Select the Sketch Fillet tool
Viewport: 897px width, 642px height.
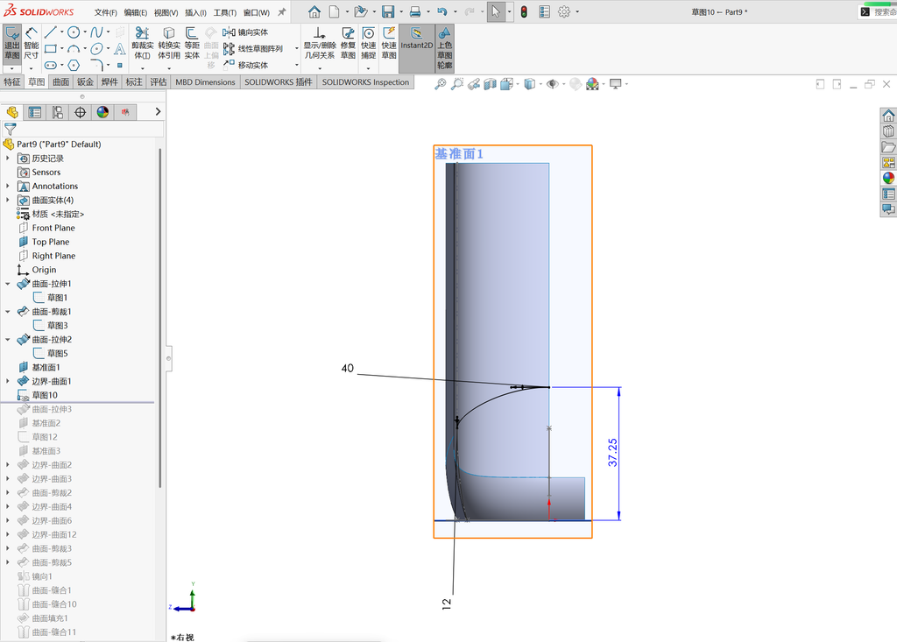[96, 65]
